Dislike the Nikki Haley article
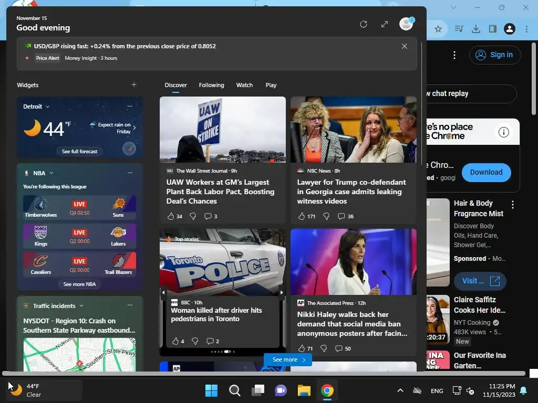 pos(324,348)
